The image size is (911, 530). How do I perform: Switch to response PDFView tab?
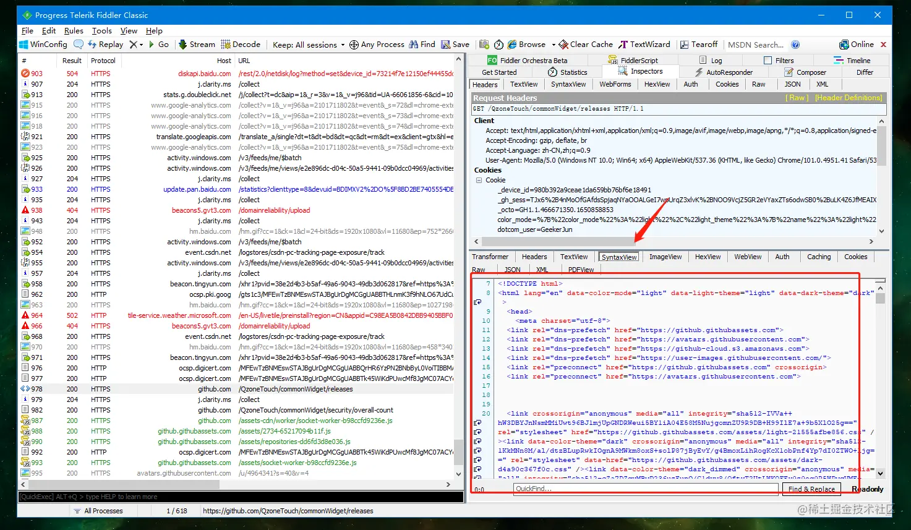(x=581, y=270)
